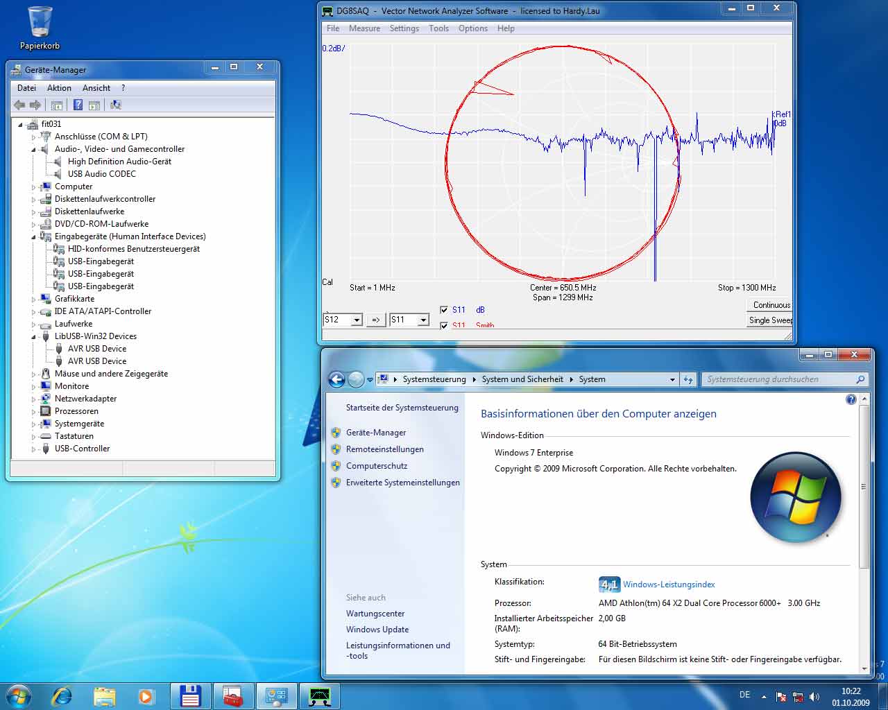This screenshot has width=888, height=710.
Task: Open the Ansicht menu in Geräte-Manager
Action: [x=96, y=88]
